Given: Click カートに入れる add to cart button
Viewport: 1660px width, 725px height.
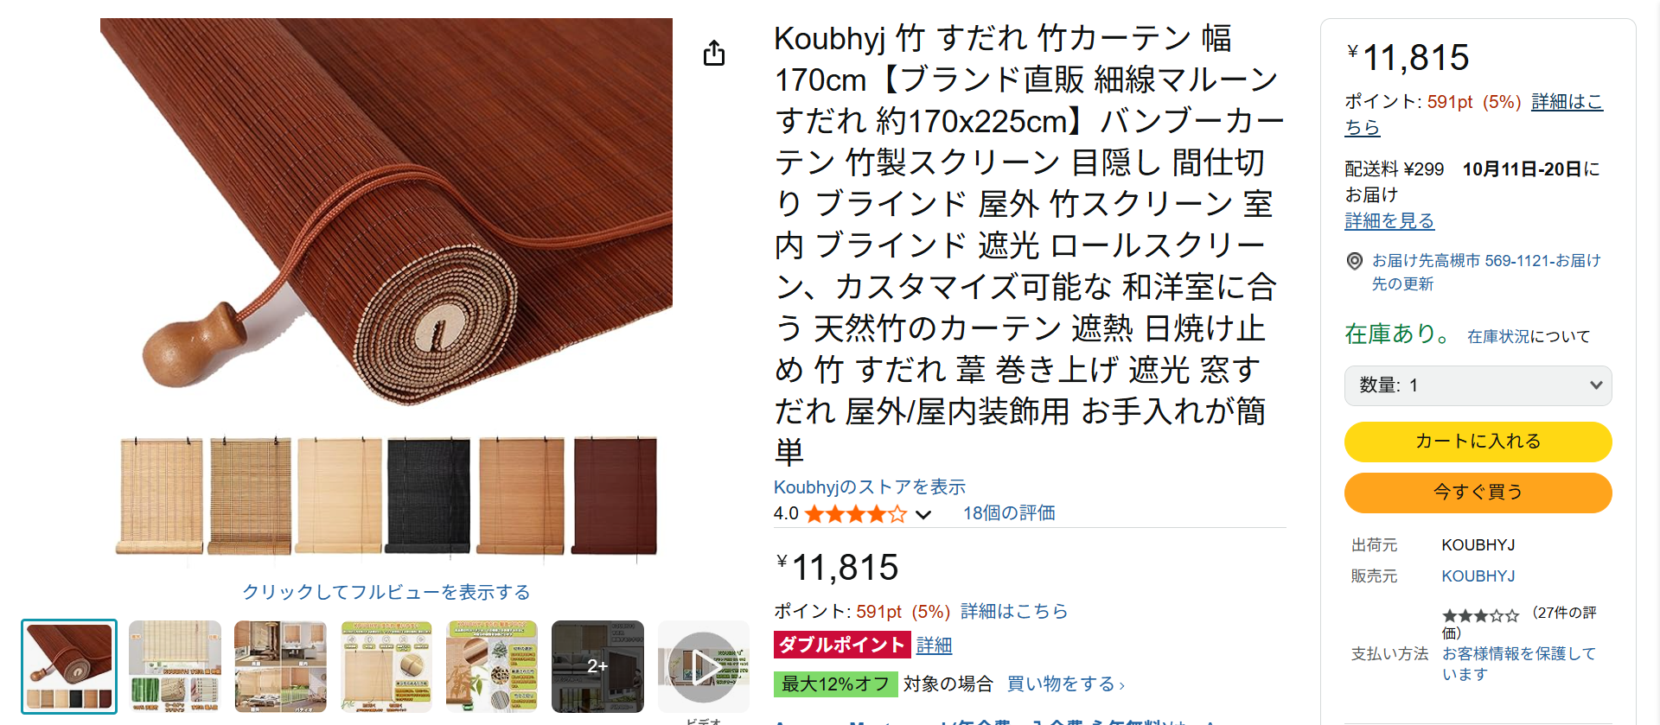Looking at the screenshot, I should tap(1478, 442).
